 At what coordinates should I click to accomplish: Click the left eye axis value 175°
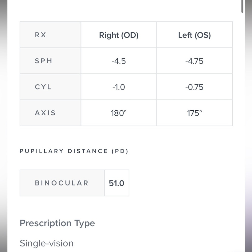[195, 113]
